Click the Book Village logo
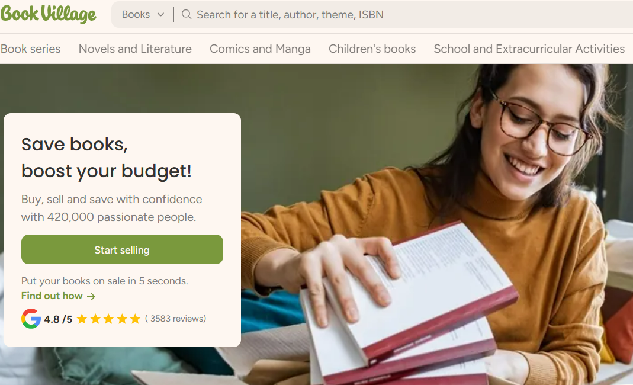Screen dimensions: 633x385 [x=49, y=14]
